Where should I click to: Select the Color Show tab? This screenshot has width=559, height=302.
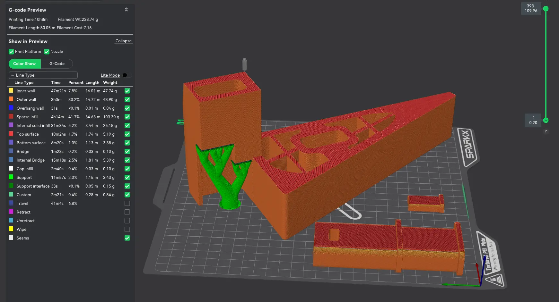[x=24, y=63]
